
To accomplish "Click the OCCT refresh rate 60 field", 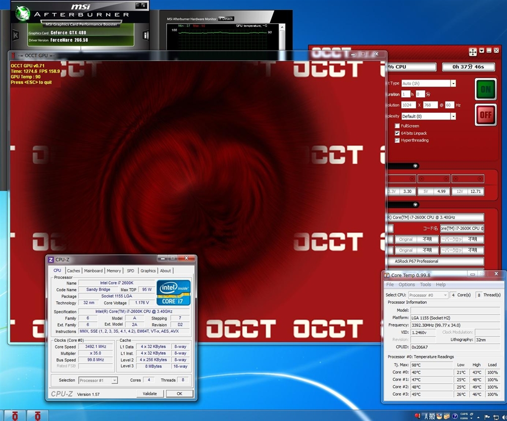I will click(x=450, y=105).
